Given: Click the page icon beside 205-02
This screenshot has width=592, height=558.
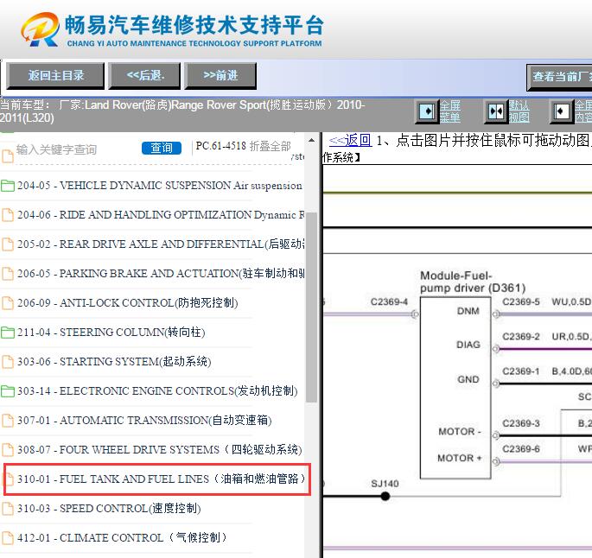Looking at the screenshot, I should [x=8, y=244].
